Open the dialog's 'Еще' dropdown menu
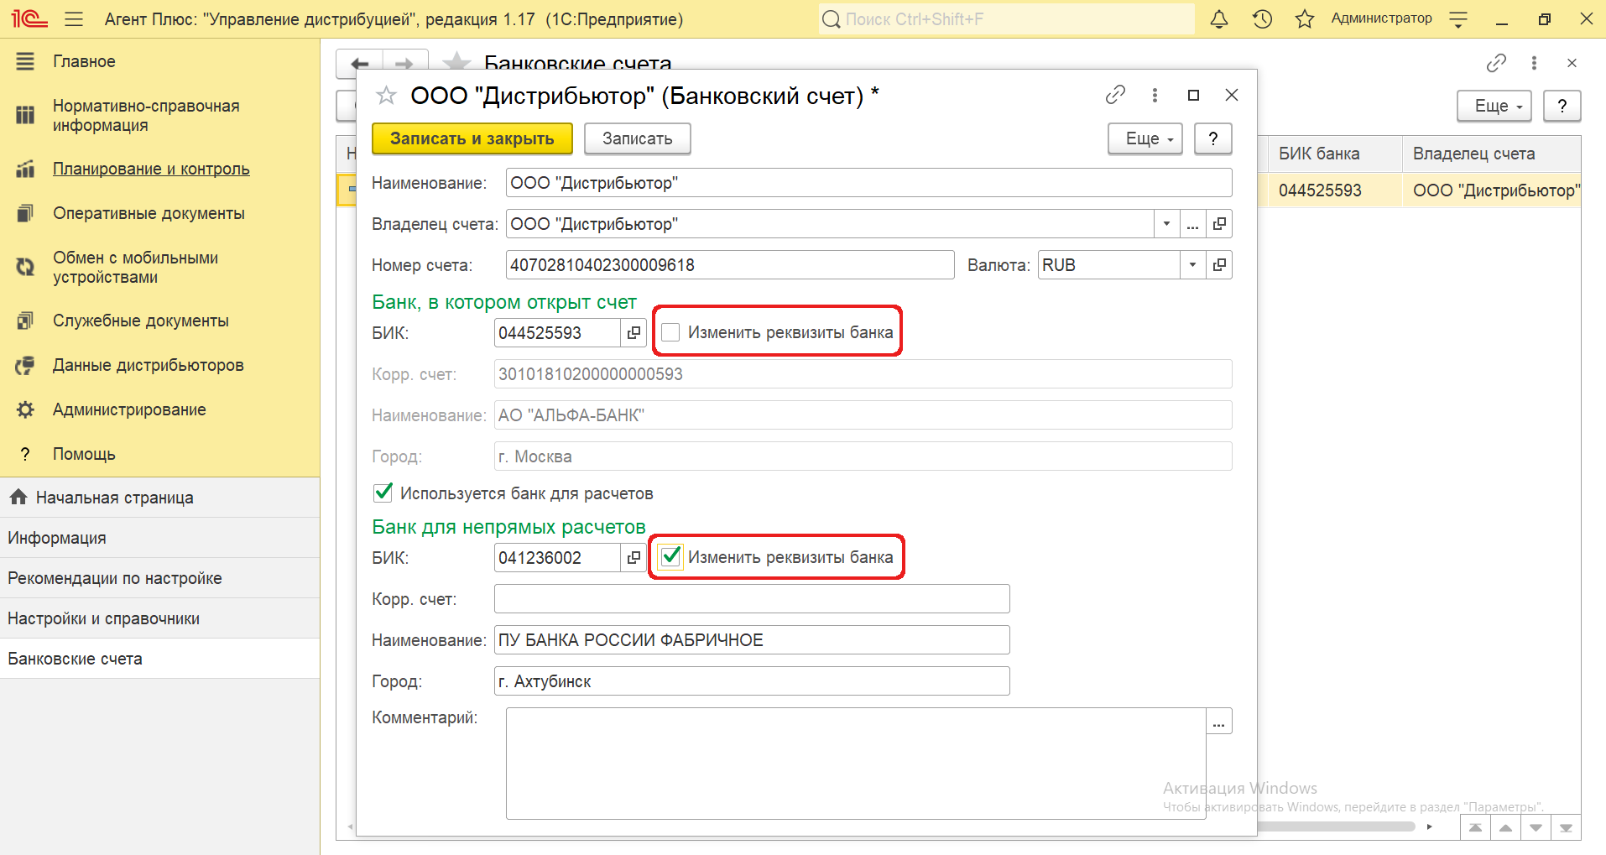This screenshot has height=855, width=1606. [1145, 139]
